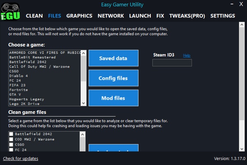The width and height of the screenshot is (247, 165).
Task: Click game list scroll up arrow
Action: pyautogui.click(x=84, y=53)
